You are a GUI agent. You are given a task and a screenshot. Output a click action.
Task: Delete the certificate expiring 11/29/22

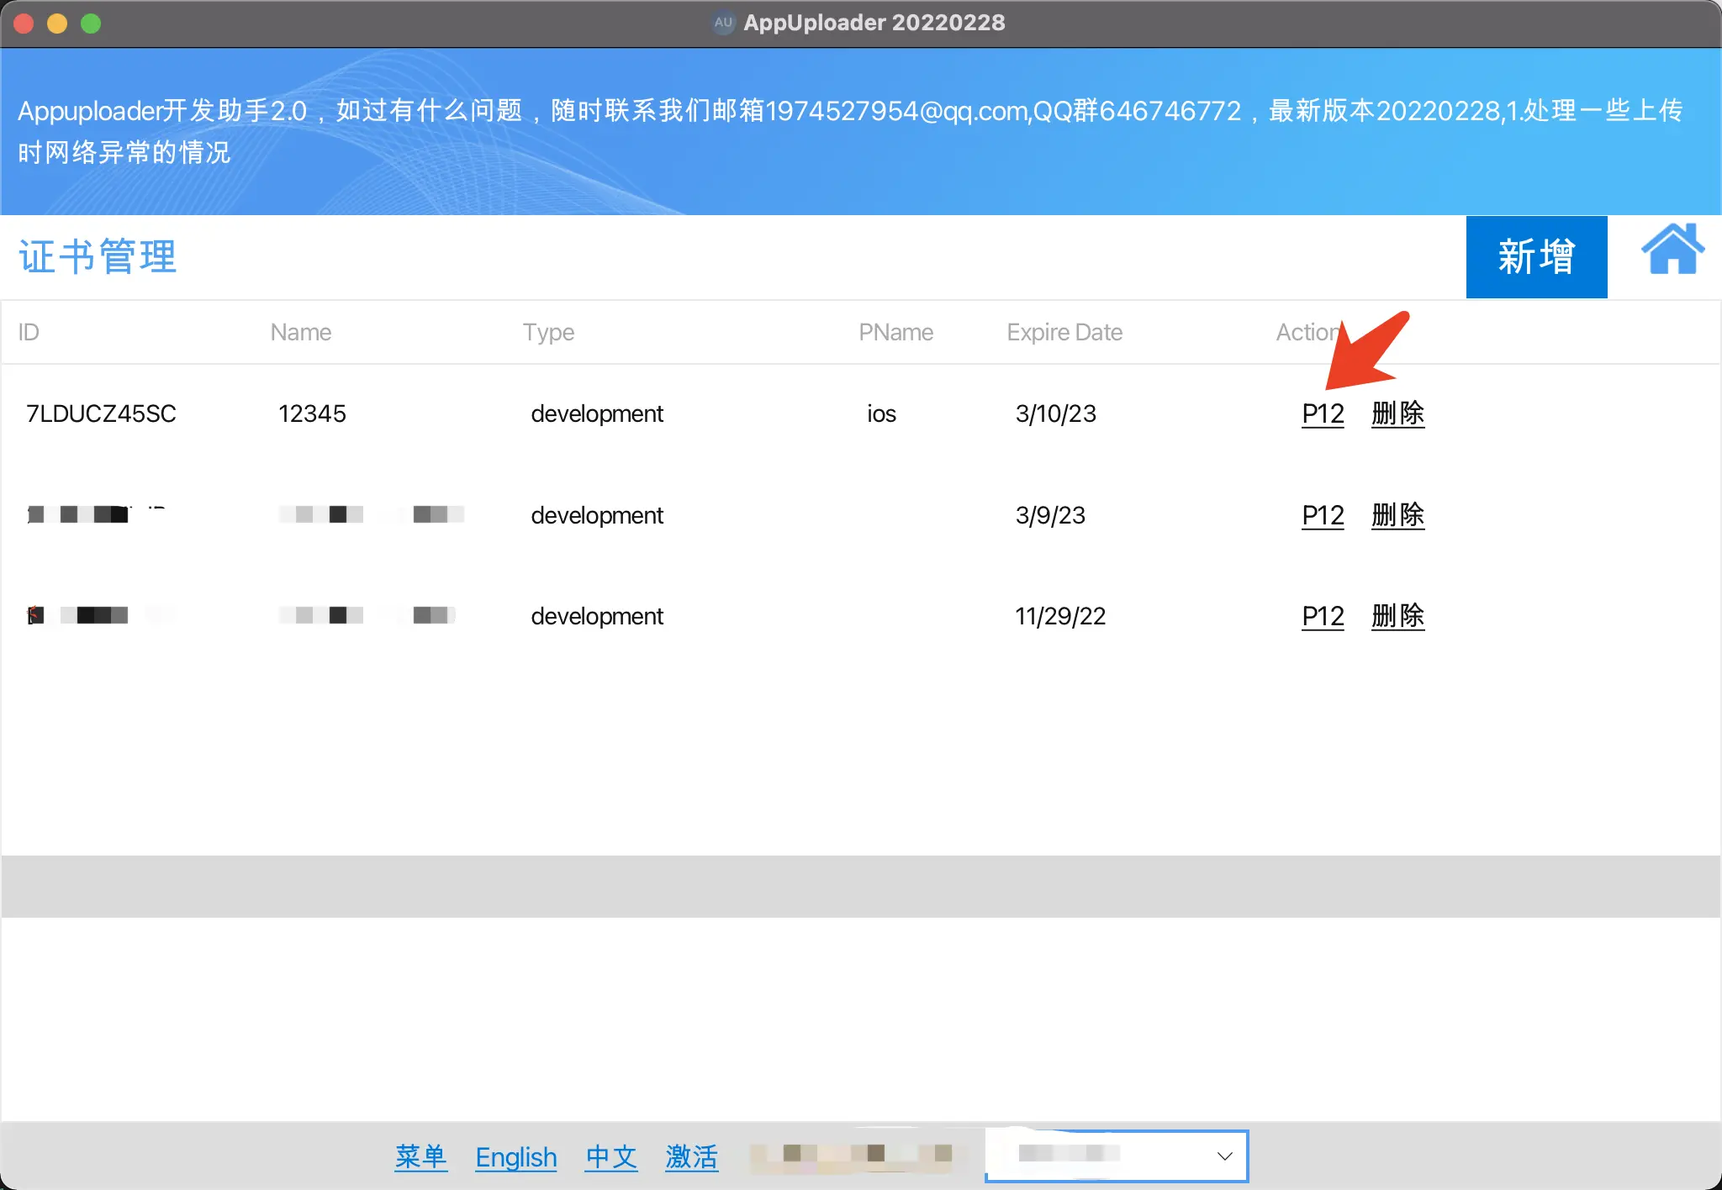click(1397, 616)
